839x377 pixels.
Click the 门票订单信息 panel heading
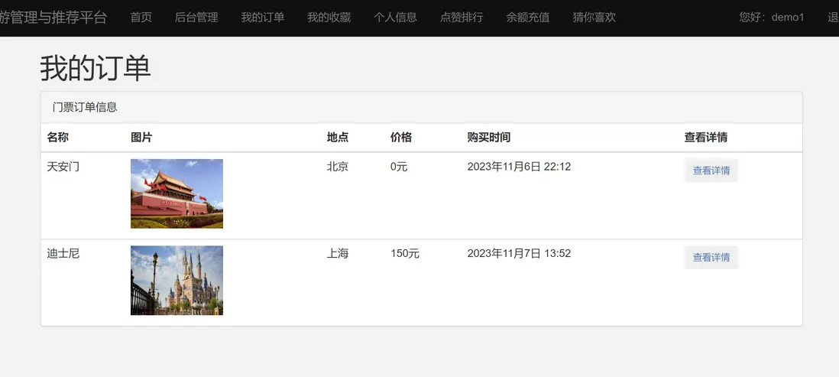coord(85,107)
